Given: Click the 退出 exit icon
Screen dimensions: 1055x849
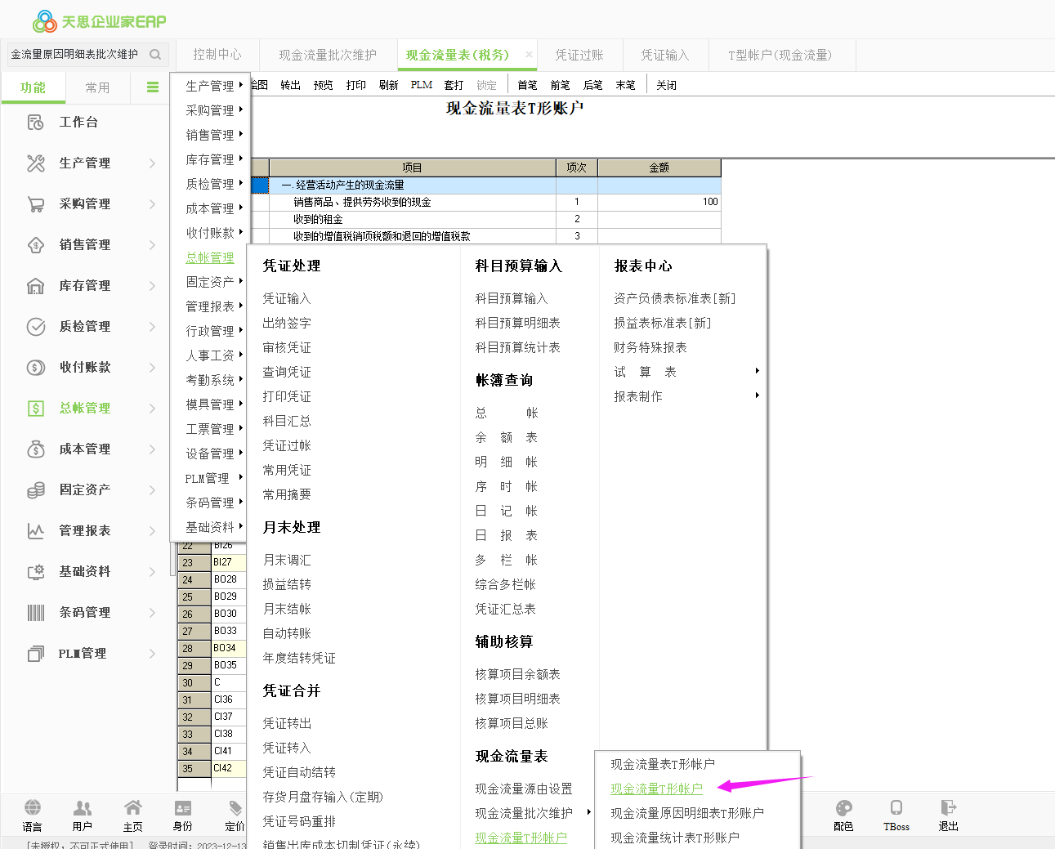Looking at the screenshot, I should (948, 808).
